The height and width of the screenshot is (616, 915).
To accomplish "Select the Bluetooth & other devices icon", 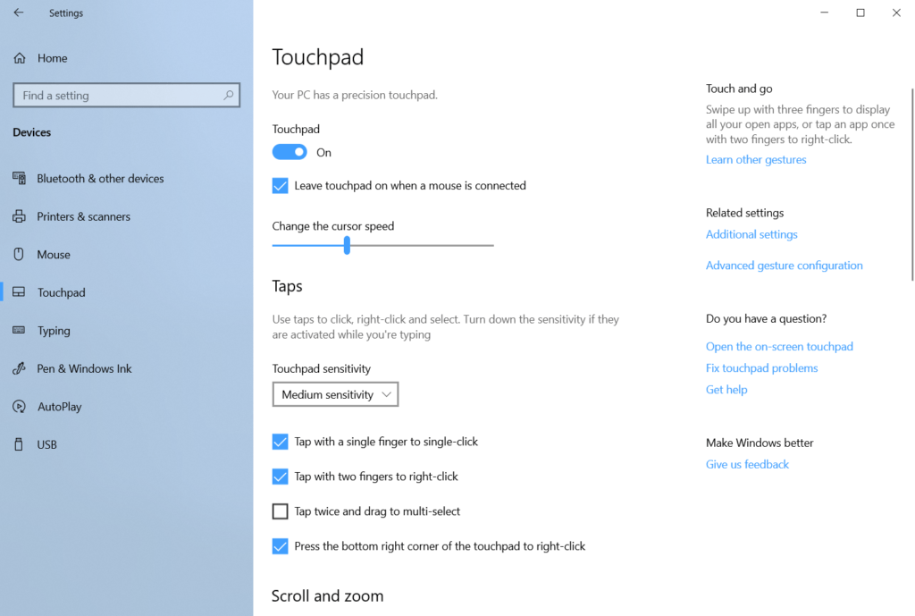I will [x=20, y=178].
